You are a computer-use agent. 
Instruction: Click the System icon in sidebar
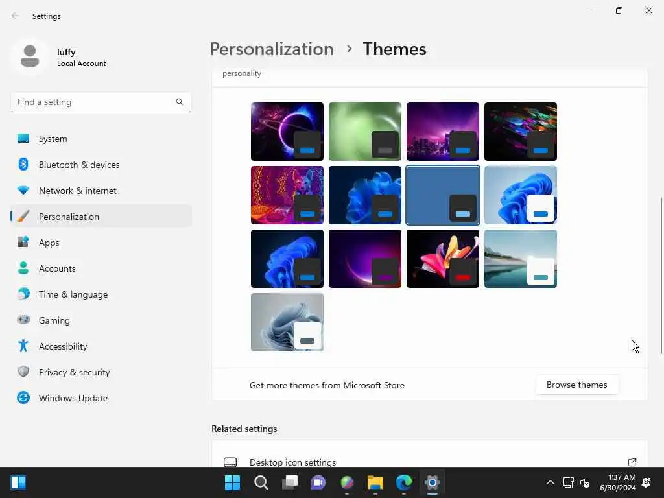[23, 139]
